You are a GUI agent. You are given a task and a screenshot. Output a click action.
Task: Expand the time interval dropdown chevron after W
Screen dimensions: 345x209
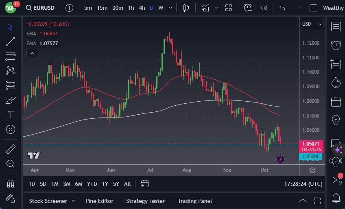click(170, 8)
